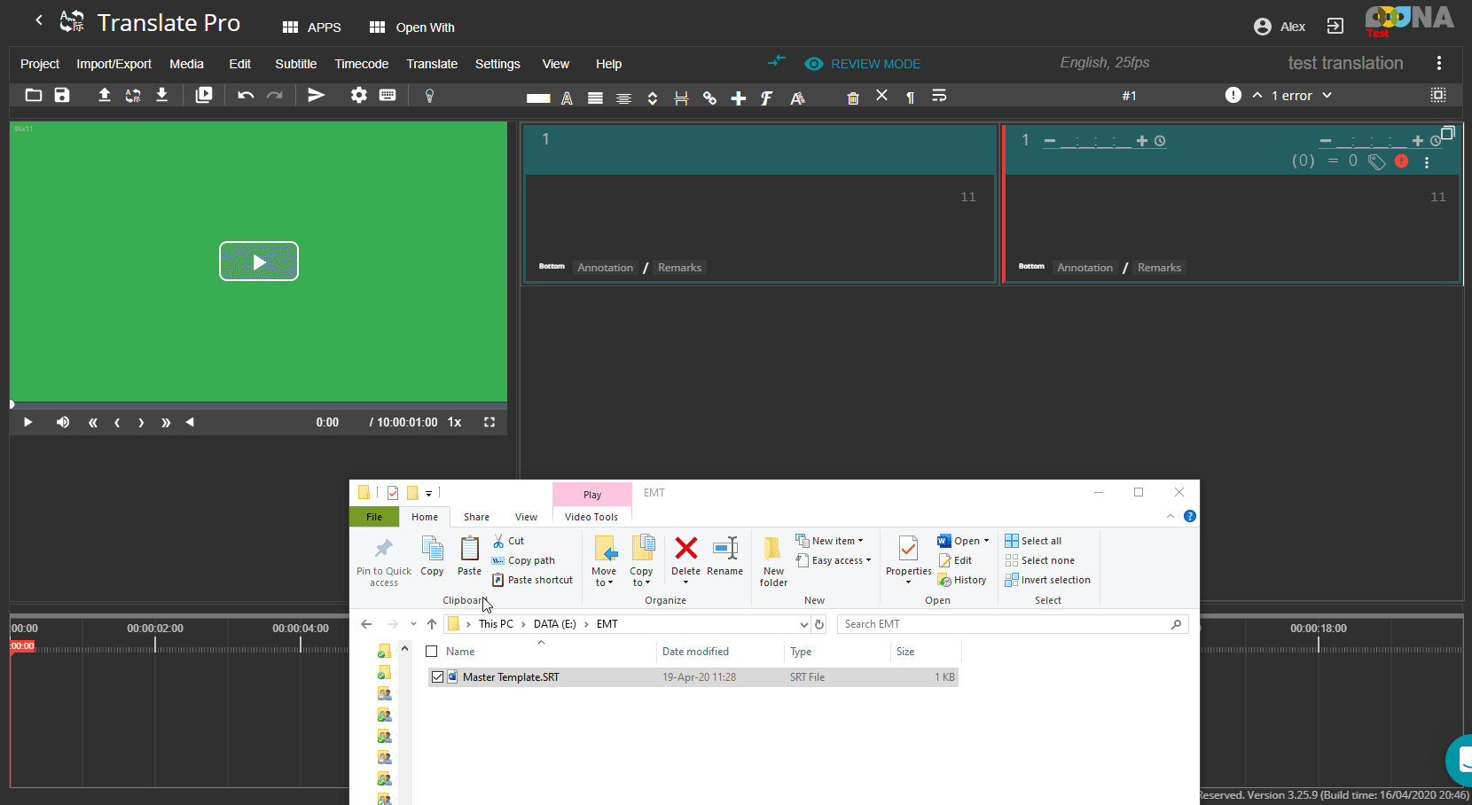Click the lightbulb hint icon
Viewport: 1472px width, 805px height.
[x=429, y=96]
